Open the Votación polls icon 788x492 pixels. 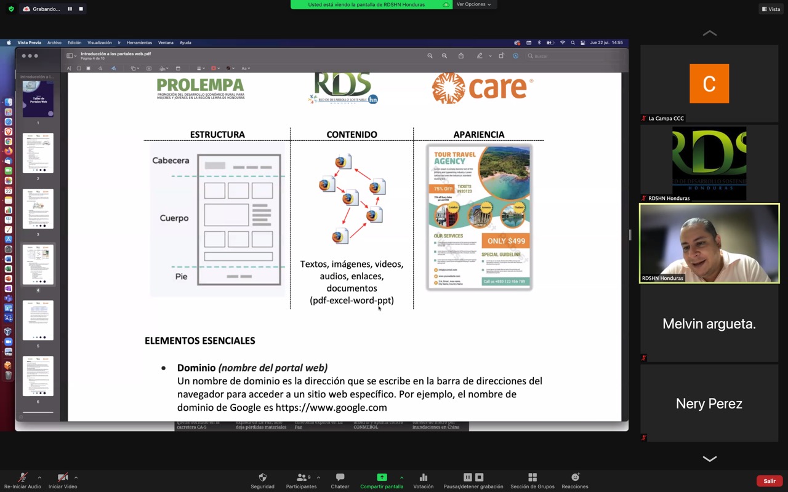click(x=423, y=478)
